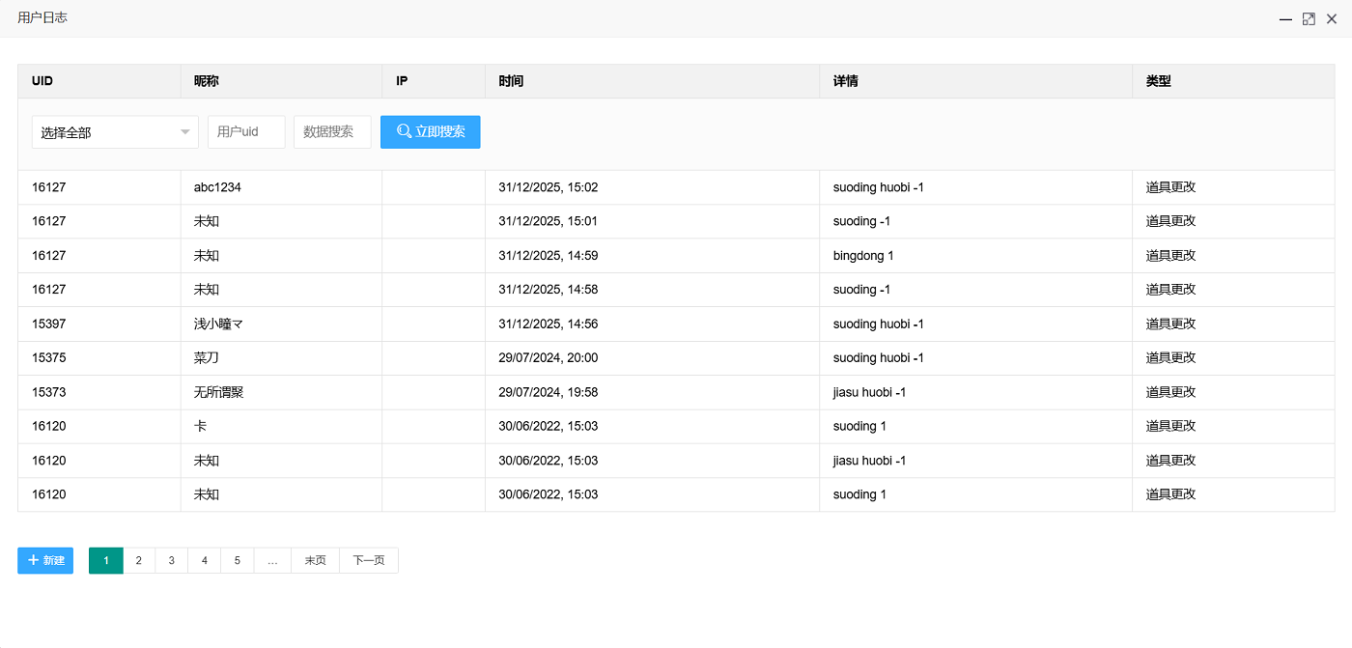The width and height of the screenshot is (1352, 648).
Task: Focus the 数据搜索 input field
Action: tap(332, 132)
